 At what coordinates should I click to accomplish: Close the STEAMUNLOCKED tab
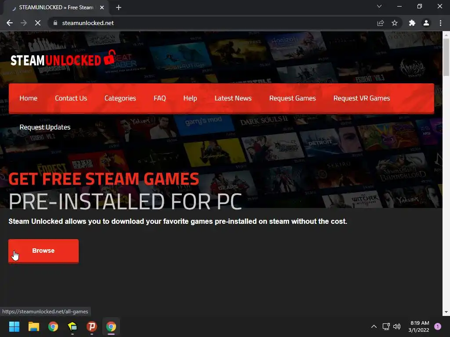(102, 7)
